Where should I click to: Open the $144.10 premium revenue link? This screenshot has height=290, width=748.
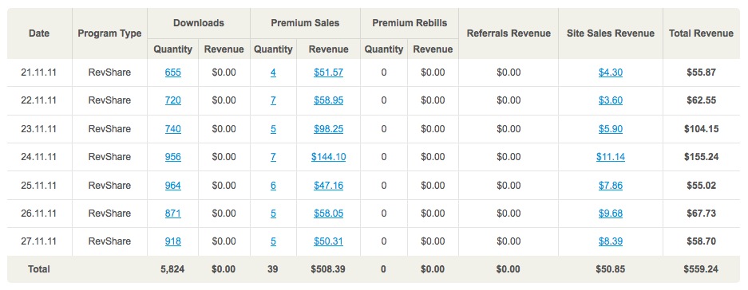(328, 157)
